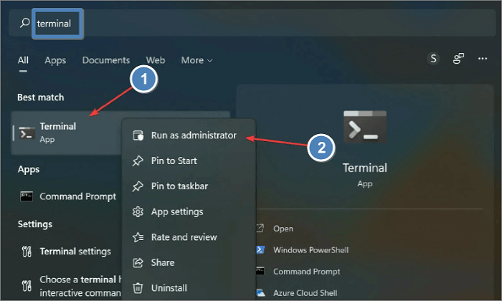Switch to the Web tab

coord(156,60)
